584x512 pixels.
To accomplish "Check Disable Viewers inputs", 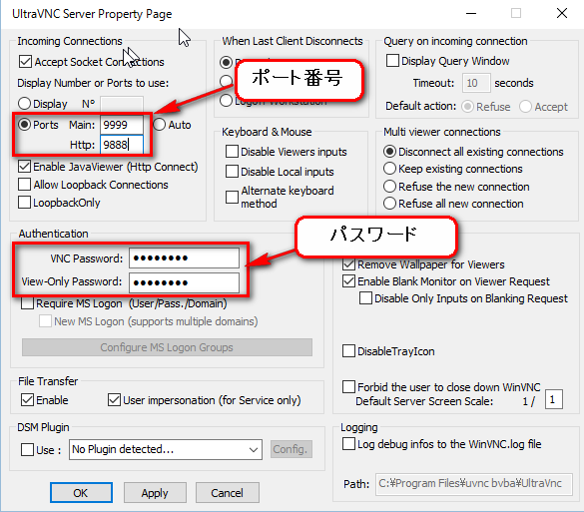I will [x=232, y=152].
